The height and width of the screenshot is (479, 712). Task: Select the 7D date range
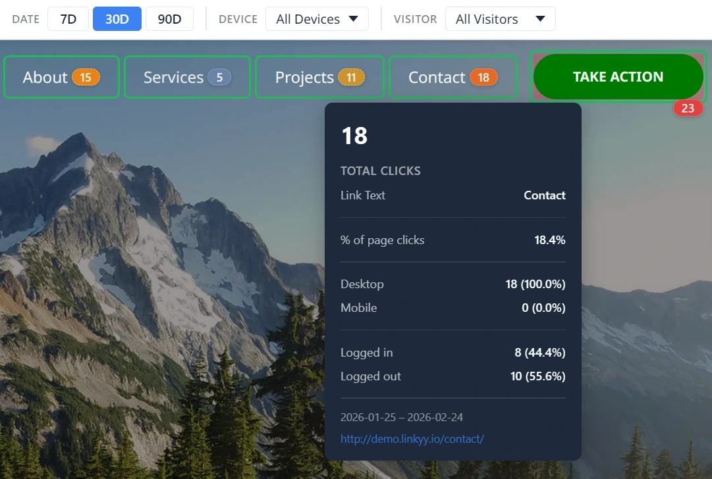tap(68, 19)
